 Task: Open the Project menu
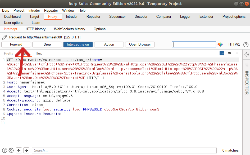coord(19,11)
